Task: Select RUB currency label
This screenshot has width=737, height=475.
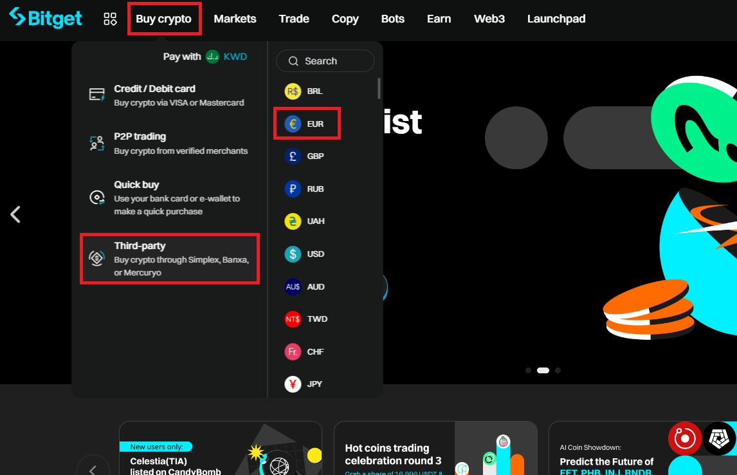Action: pos(315,189)
